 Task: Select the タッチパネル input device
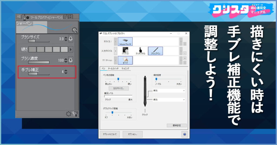140,51
